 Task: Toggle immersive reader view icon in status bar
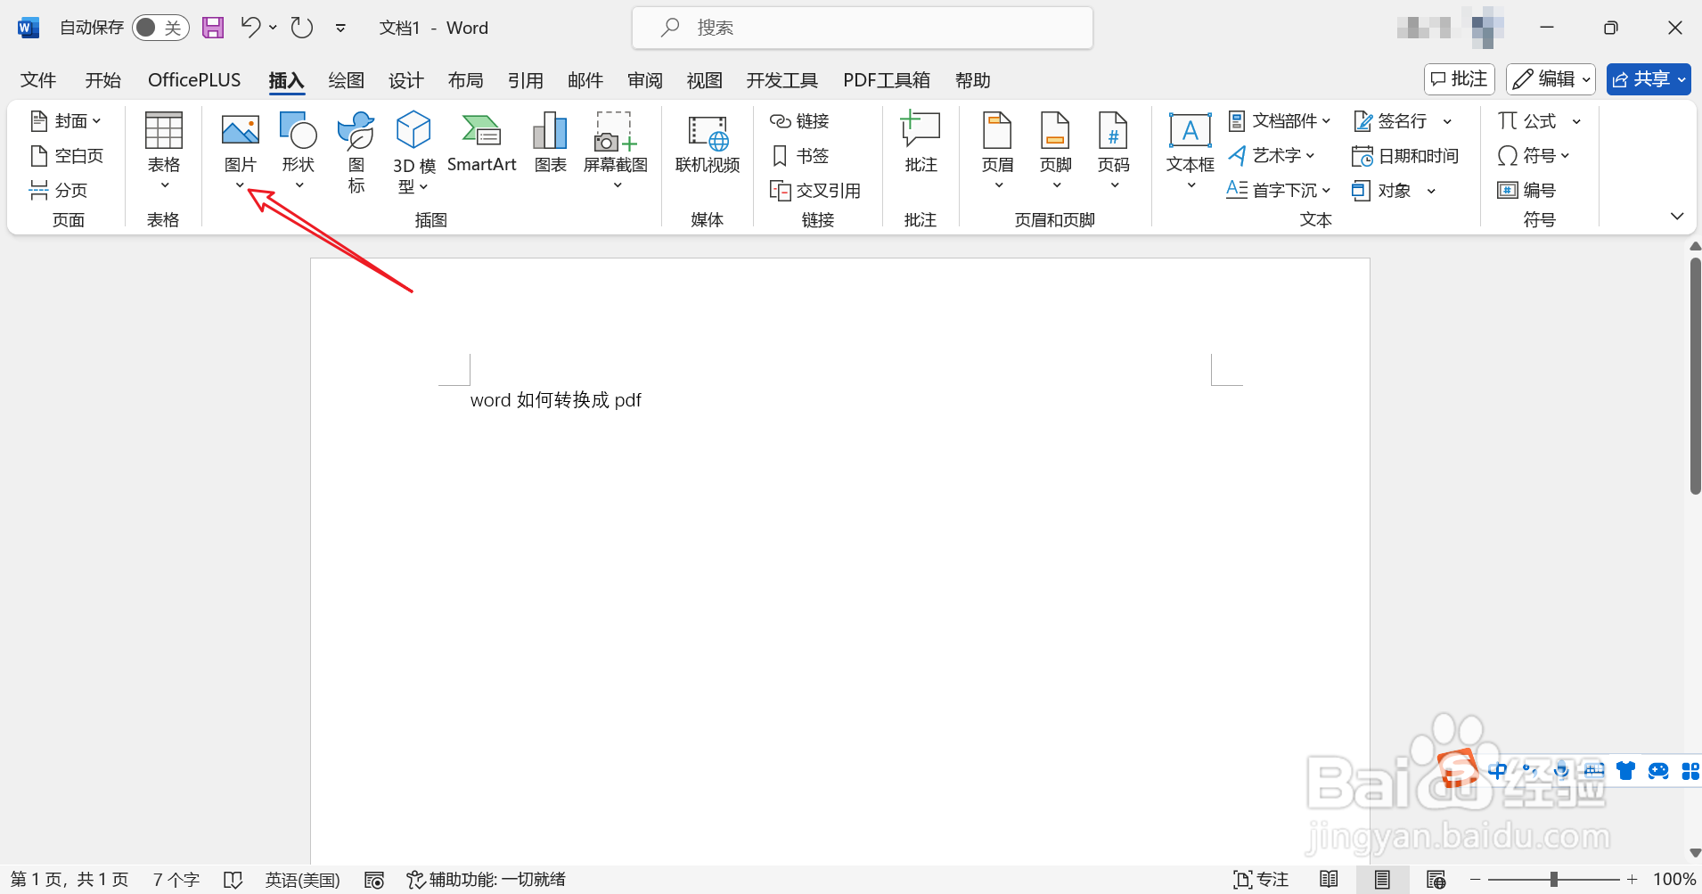point(1329,879)
